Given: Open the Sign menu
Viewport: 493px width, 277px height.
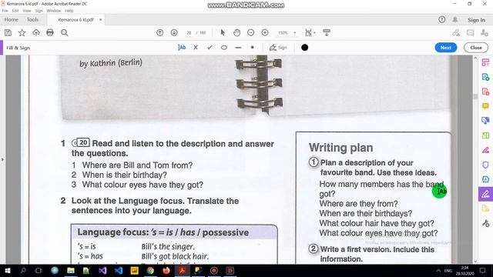Looking at the screenshot, I should (39, 11).
